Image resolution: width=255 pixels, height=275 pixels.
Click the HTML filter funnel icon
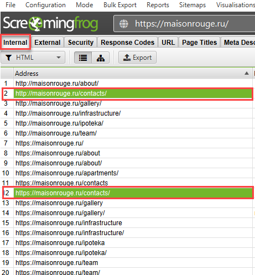(8, 58)
